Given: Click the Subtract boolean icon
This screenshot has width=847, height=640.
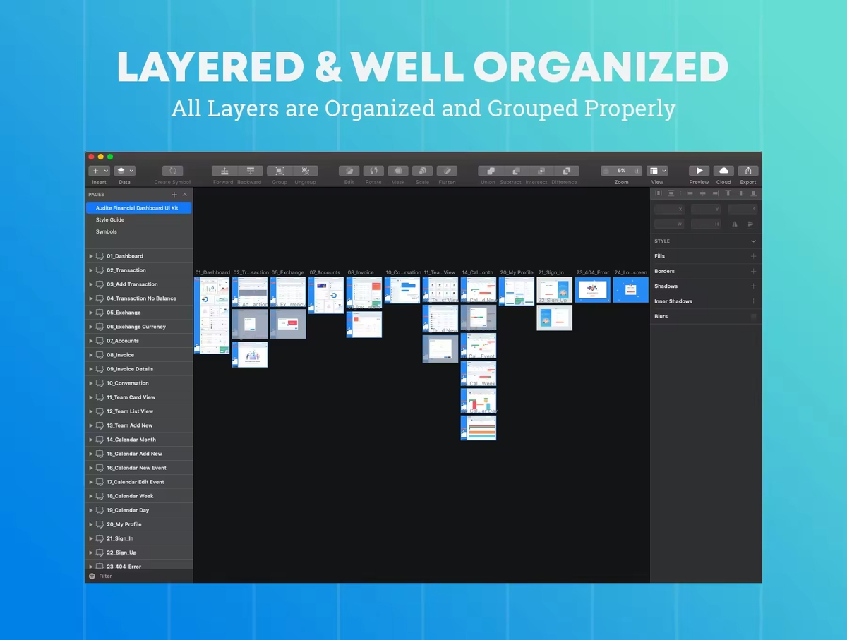Looking at the screenshot, I should (516, 171).
